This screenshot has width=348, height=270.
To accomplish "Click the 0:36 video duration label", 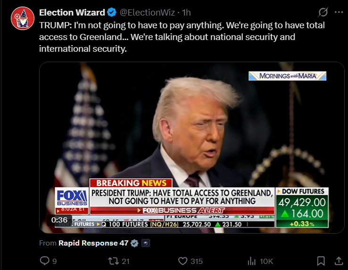I will 59,220.
